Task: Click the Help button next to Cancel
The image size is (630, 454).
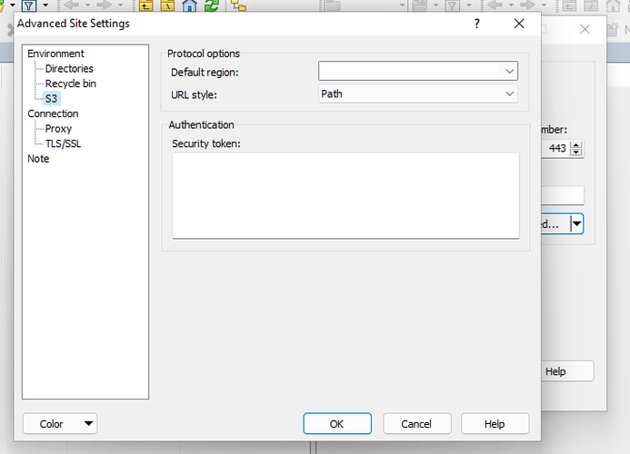Action: point(495,423)
